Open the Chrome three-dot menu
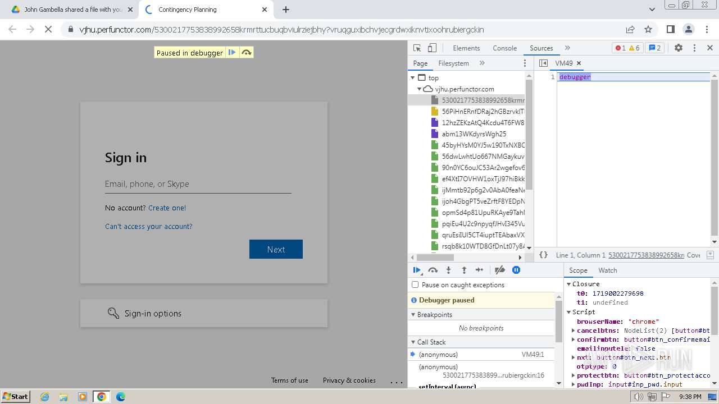 [706, 29]
